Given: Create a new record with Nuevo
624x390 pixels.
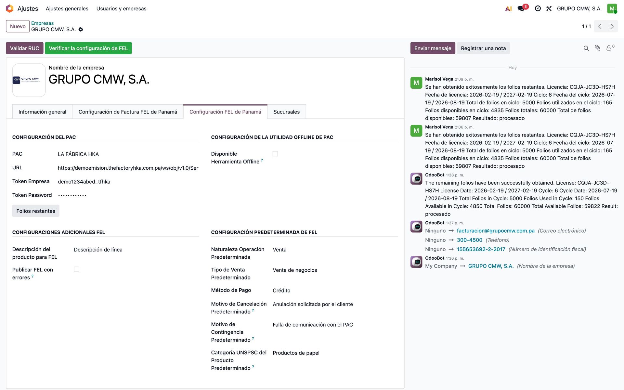Looking at the screenshot, I should coord(18,26).
